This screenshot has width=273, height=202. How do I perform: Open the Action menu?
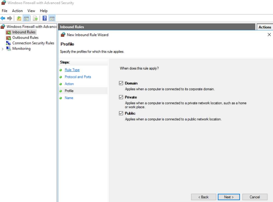pyautogui.click(x=17, y=11)
